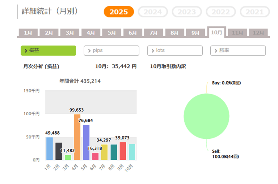Image resolution: width=278 pixels, height=184 pixels.
Task: Click the pink June bar labeled 16,318
Action: [95, 156]
